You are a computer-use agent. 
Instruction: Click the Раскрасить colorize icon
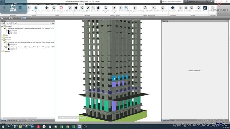coord(36,8)
